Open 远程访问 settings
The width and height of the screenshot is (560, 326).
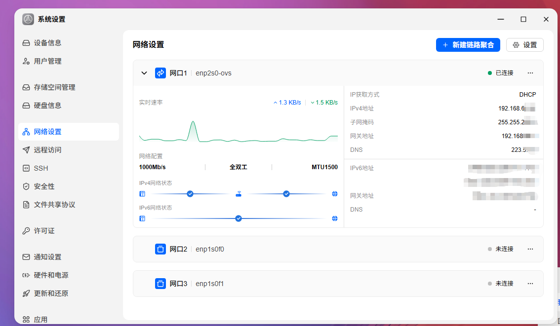point(69,150)
